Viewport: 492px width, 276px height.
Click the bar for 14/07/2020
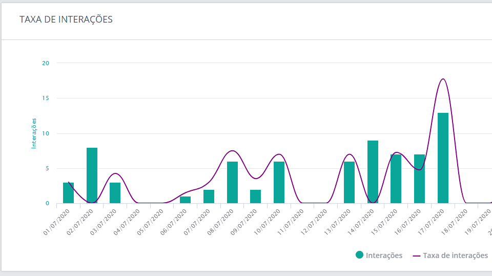click(373, 172)
